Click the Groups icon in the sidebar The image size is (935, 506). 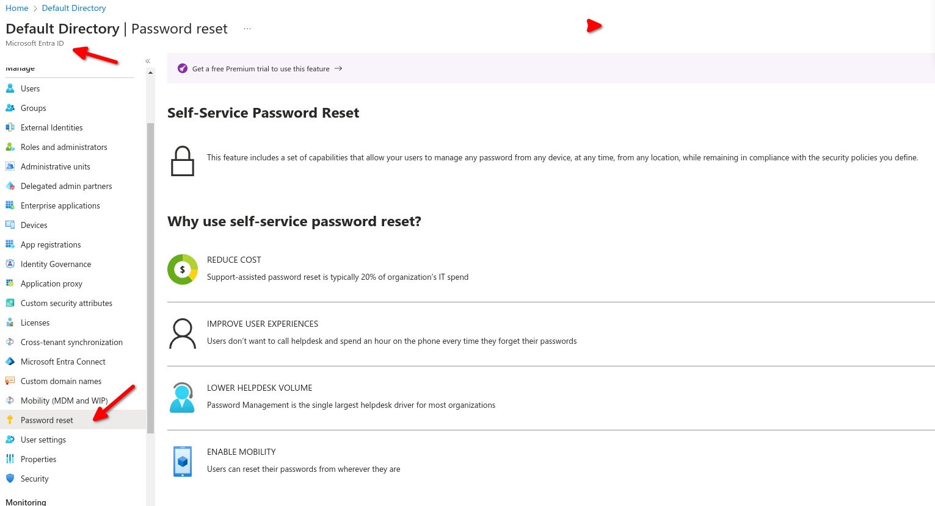coord(10,108)
